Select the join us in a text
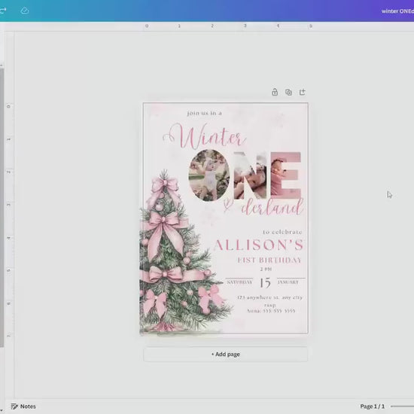This screenshot has height=414, width=414. (x=204, y=113)
